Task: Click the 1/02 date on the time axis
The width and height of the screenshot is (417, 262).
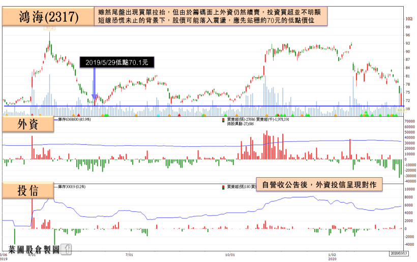Action: click(x=332, y=255)
